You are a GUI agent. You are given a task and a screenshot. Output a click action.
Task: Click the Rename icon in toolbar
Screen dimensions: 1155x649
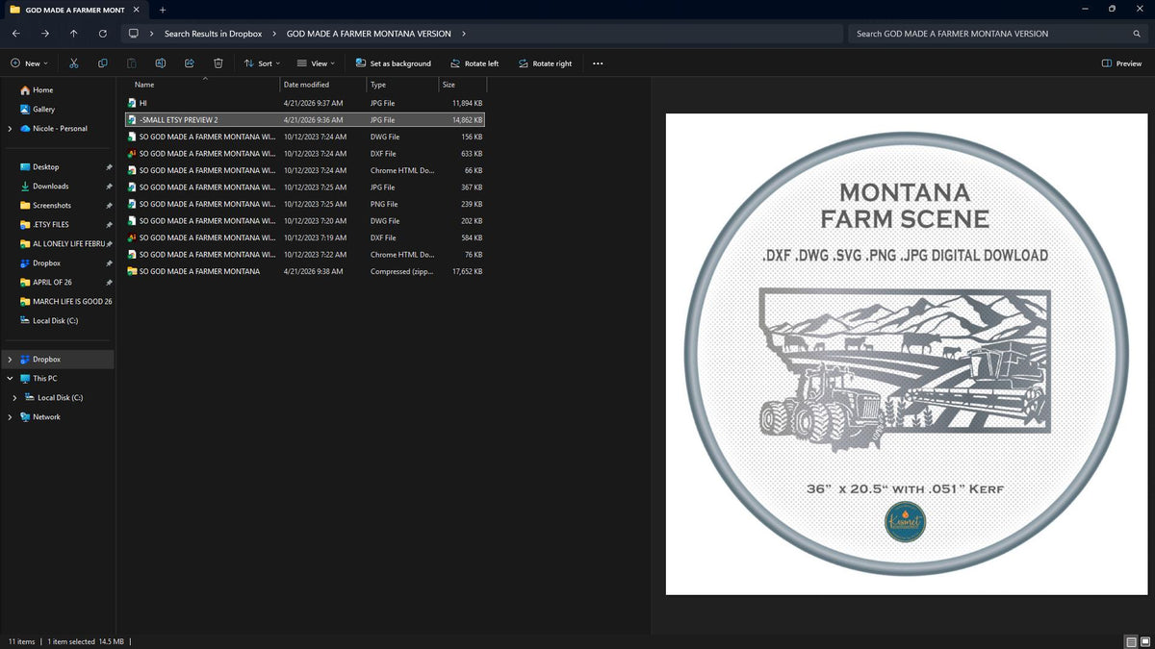[160, 63]
